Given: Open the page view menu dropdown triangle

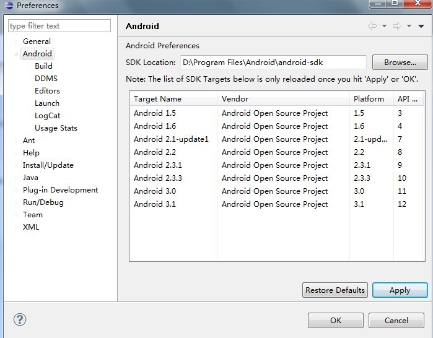Looking at the screenshot, I should (x=421, y=26).
